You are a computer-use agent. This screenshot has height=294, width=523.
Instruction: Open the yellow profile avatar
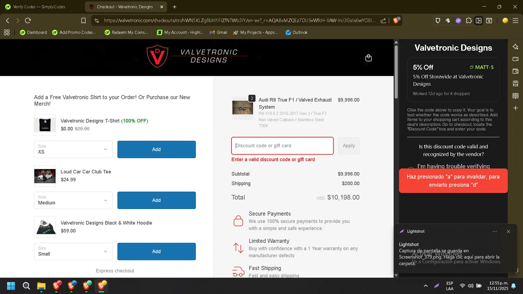pos(505,21)
